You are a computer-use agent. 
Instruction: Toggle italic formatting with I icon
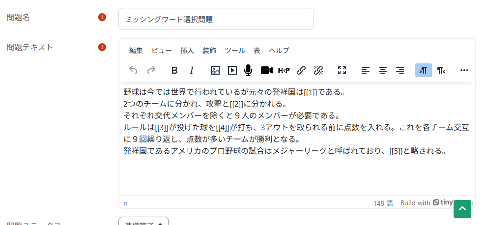tap(192, 70)
